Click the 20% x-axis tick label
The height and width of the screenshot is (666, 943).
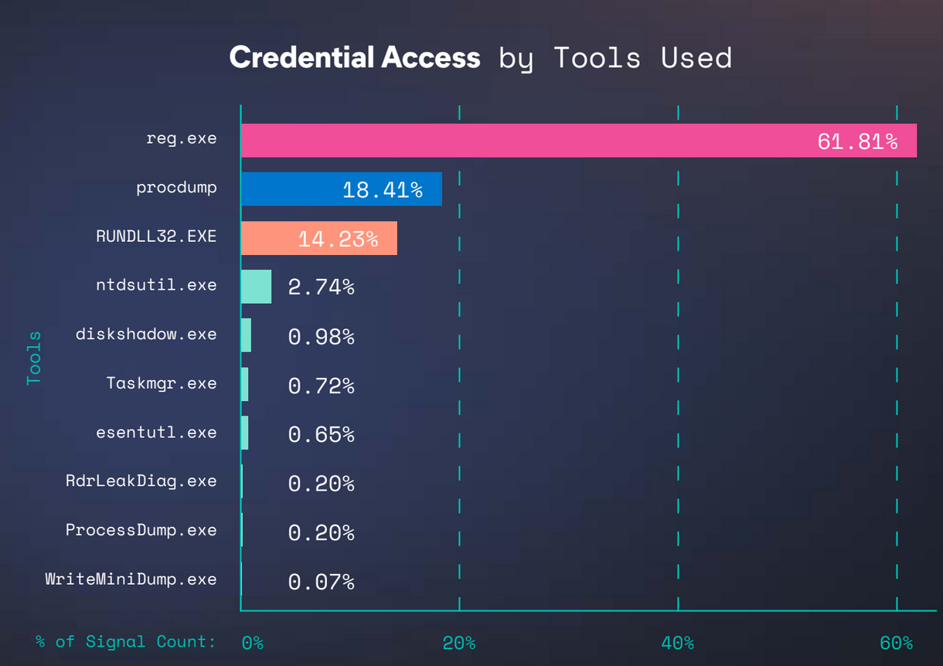(x=459, y=643)
